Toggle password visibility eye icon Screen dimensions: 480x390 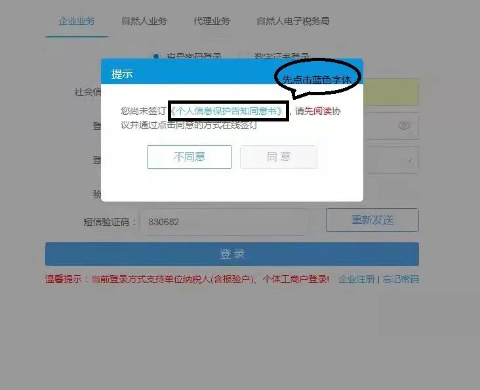click(404, 125)
